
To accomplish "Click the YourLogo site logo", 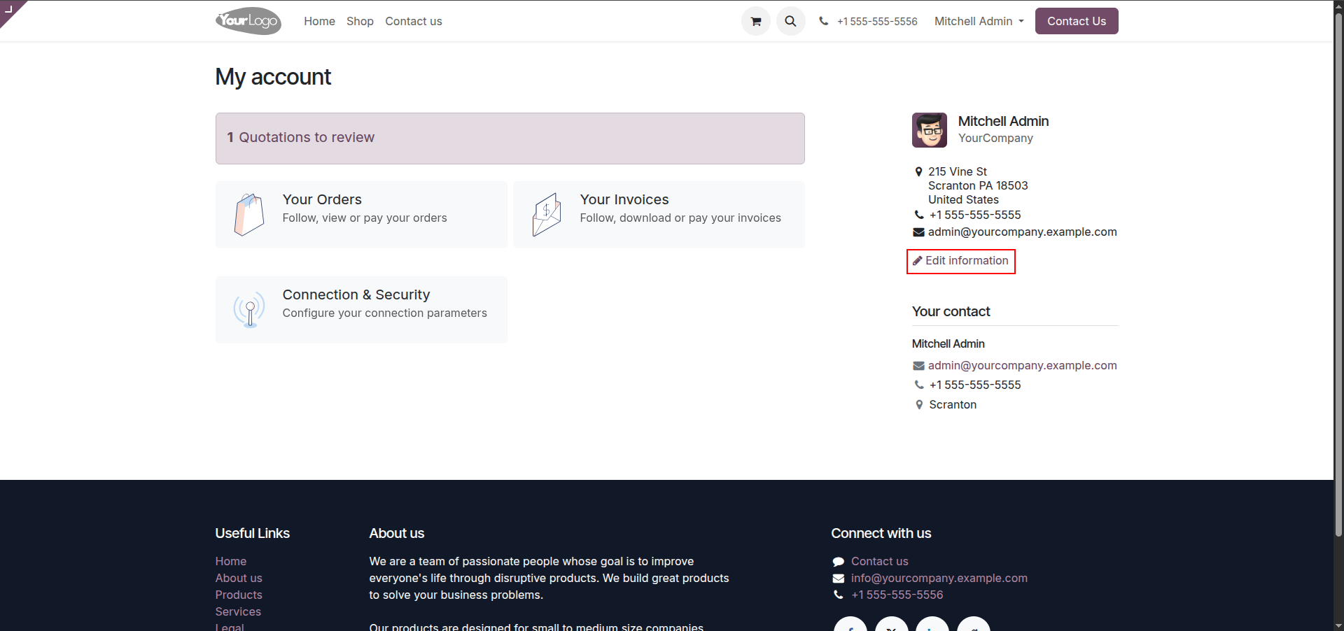I will click(248, 21).
